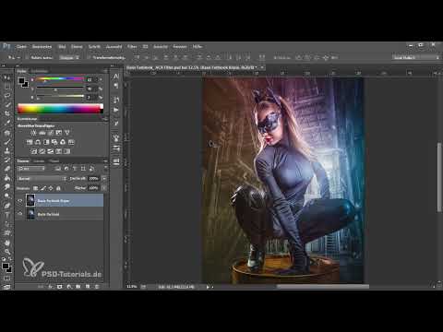Screen dimensions: 443x332
Task: Switch to the Pfade tab
Action: pyautogui.click(x=54, y=161)
